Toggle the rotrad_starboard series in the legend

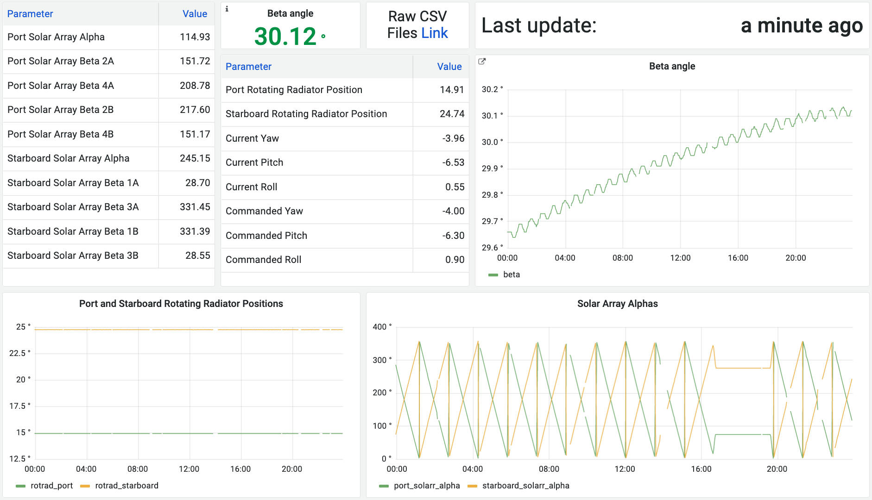click(126, 486)
